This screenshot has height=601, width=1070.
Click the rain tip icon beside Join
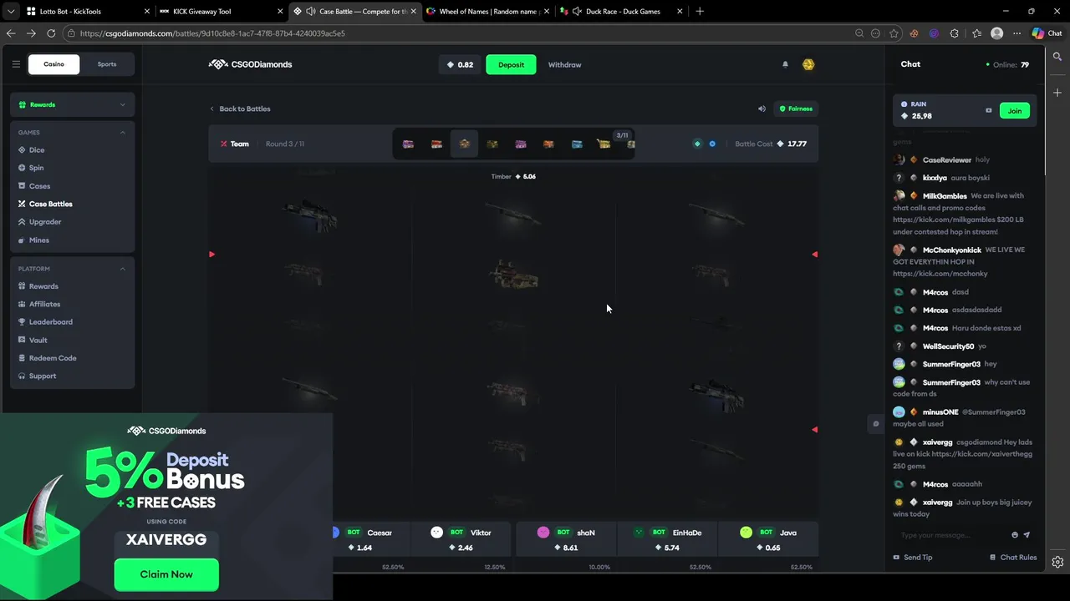(989, 110)
